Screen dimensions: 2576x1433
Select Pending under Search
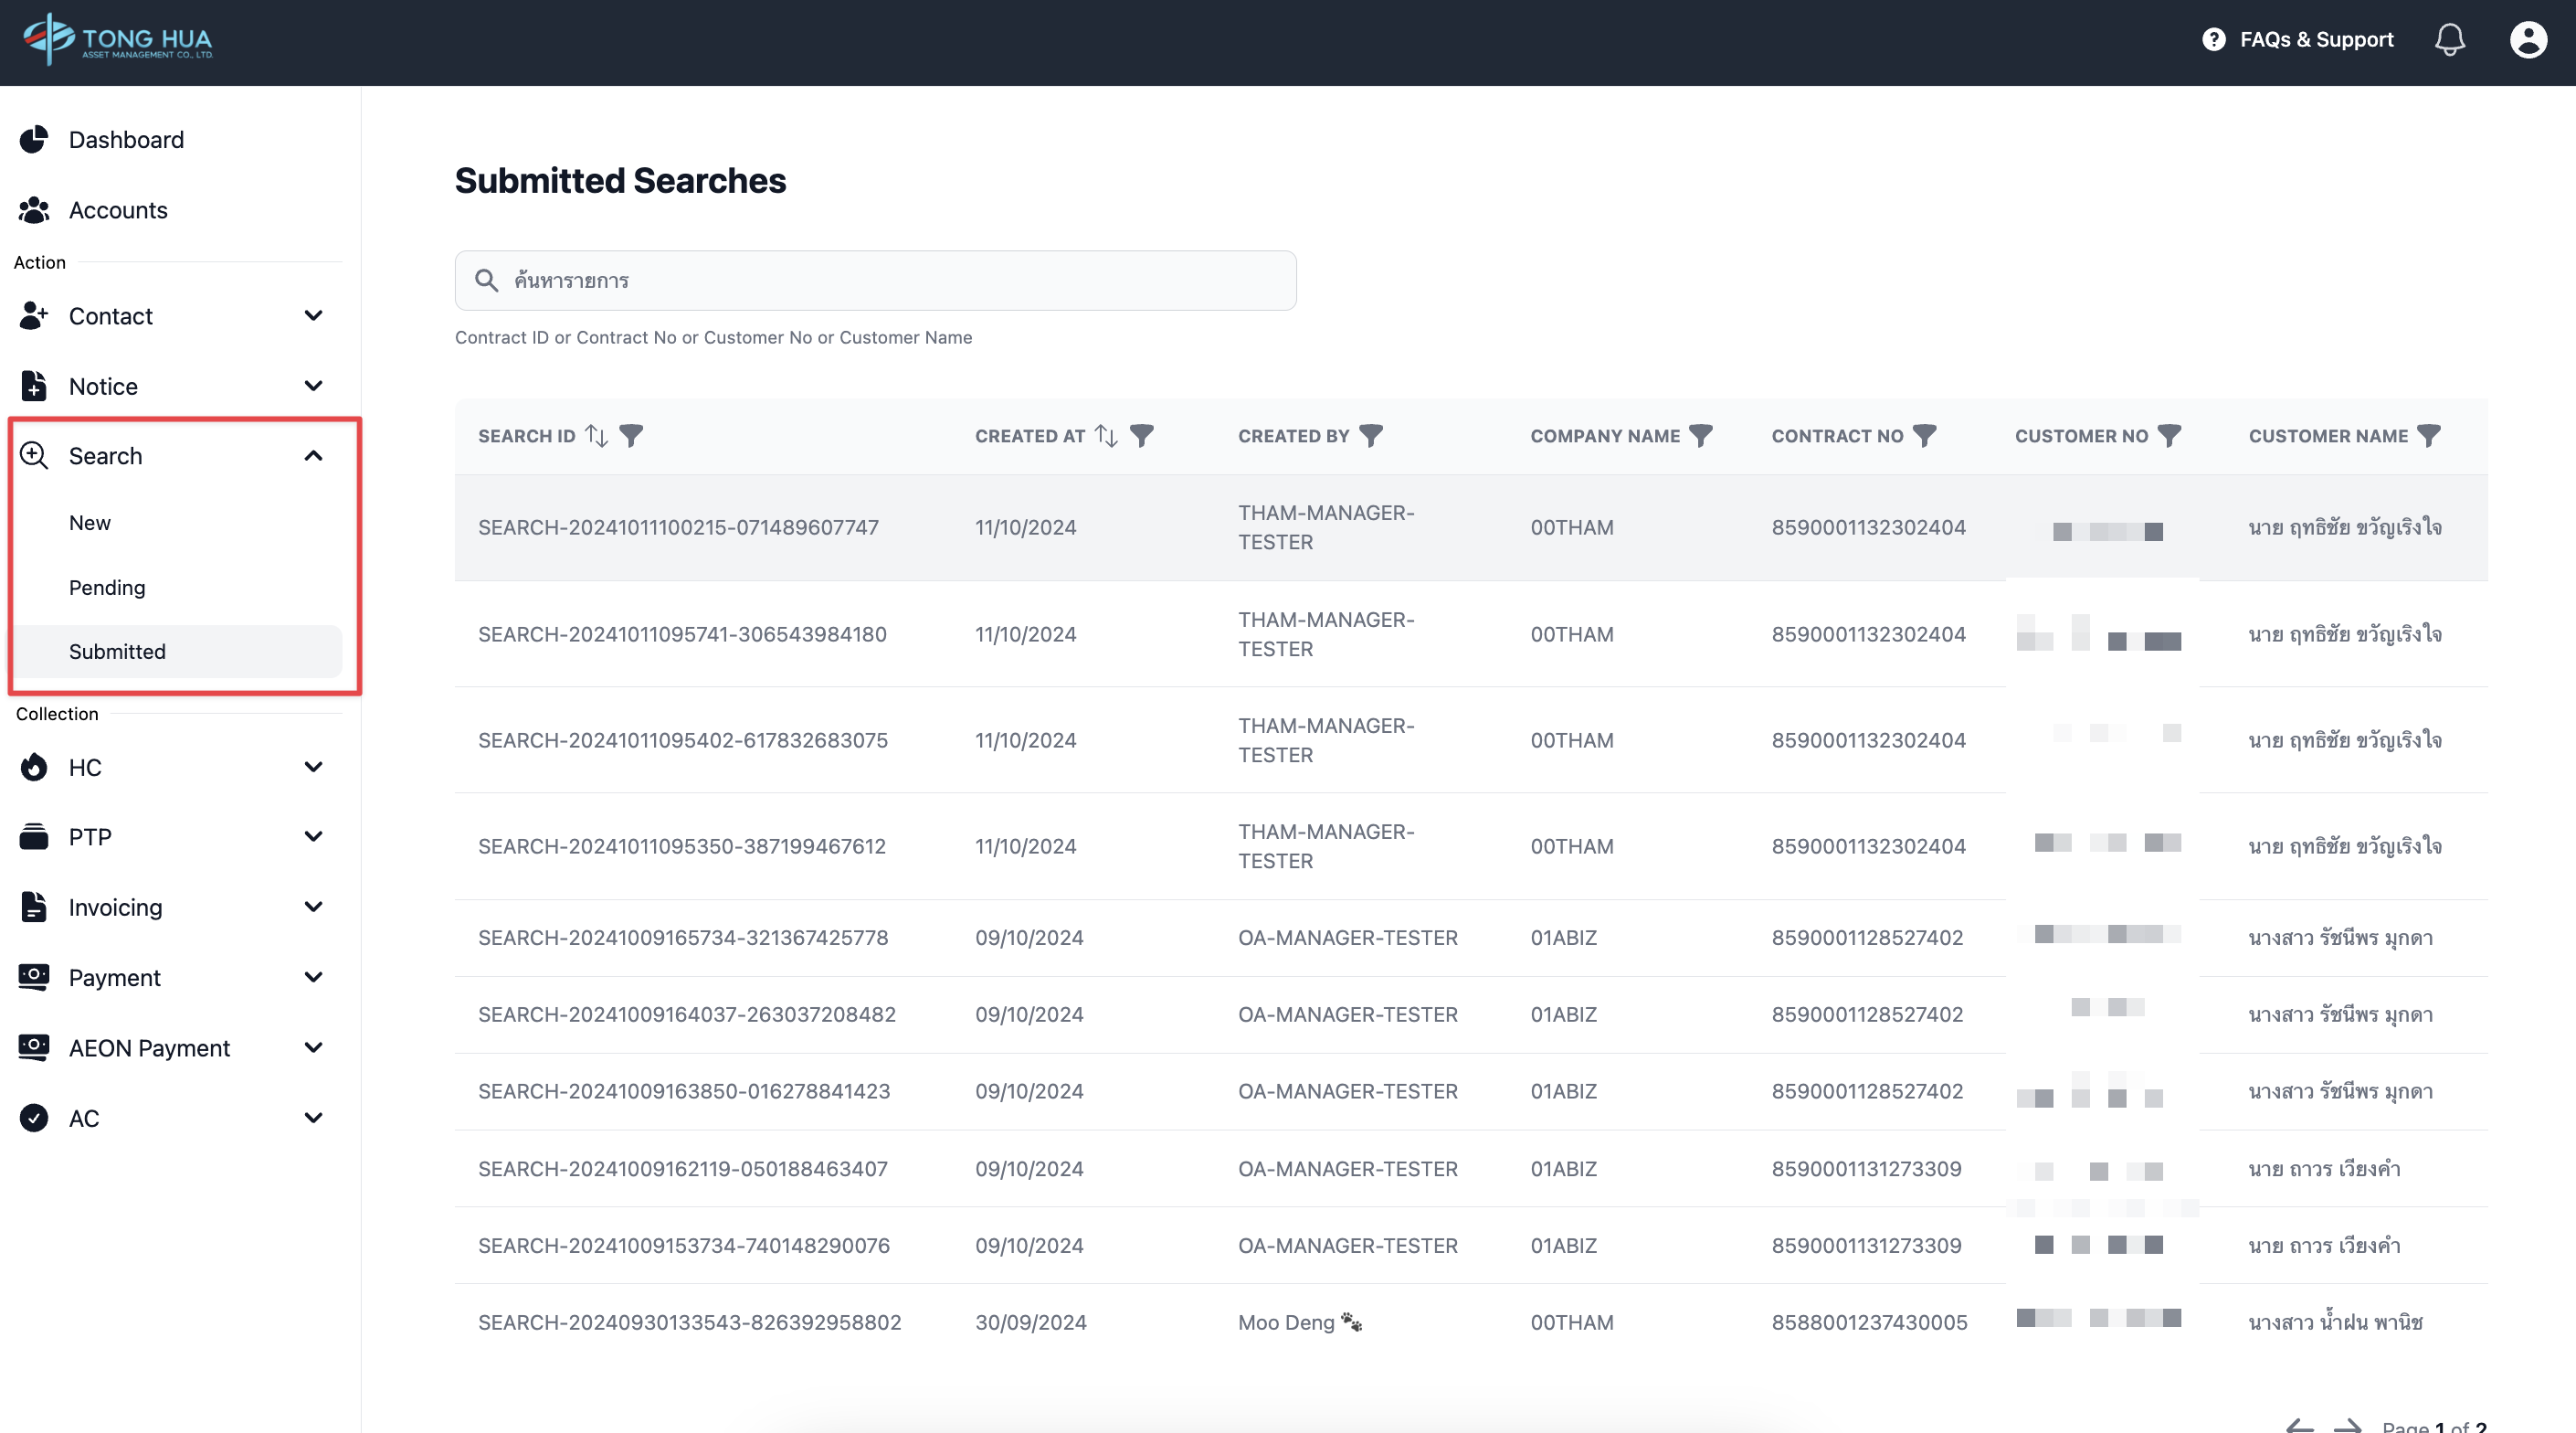coord(107,588)
